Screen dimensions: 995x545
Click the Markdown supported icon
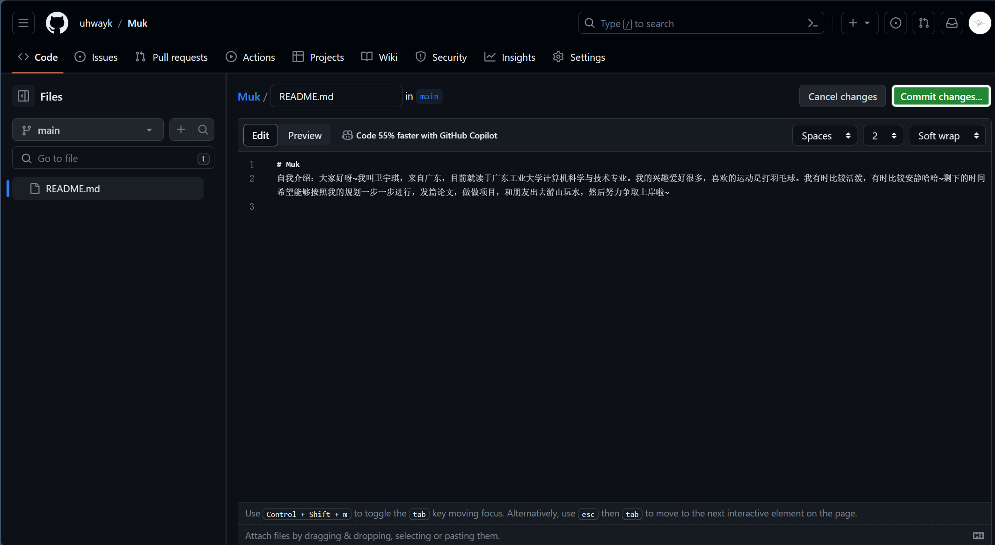978,536
